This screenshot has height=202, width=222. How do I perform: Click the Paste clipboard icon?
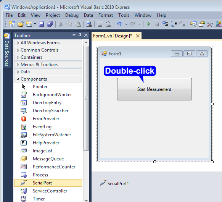78,24
